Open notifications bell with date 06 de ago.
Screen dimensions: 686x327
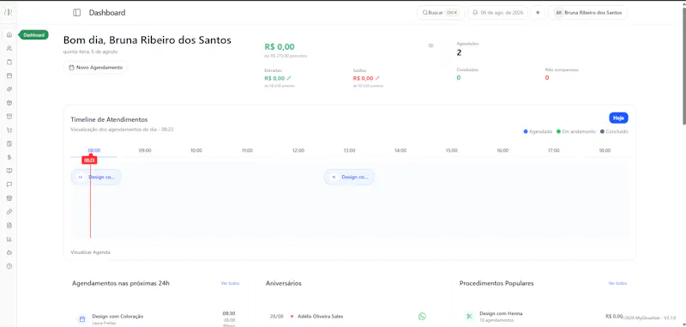(498, 13)
